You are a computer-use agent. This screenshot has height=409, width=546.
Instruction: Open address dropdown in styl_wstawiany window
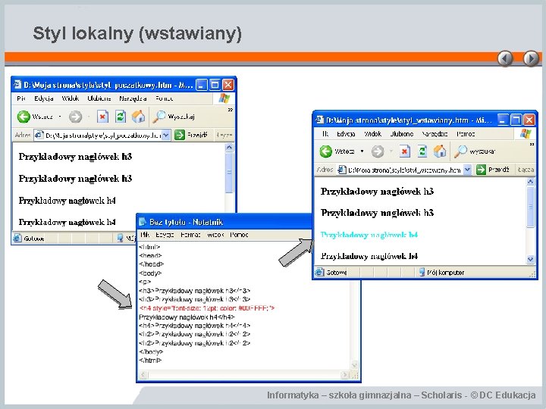468,170
